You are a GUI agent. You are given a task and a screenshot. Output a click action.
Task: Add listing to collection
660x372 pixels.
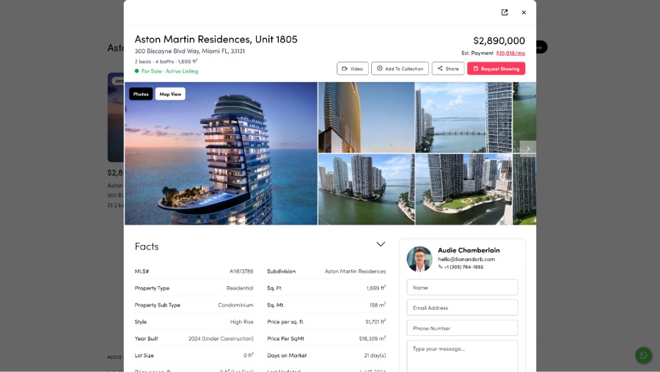[x=400, y=68]
